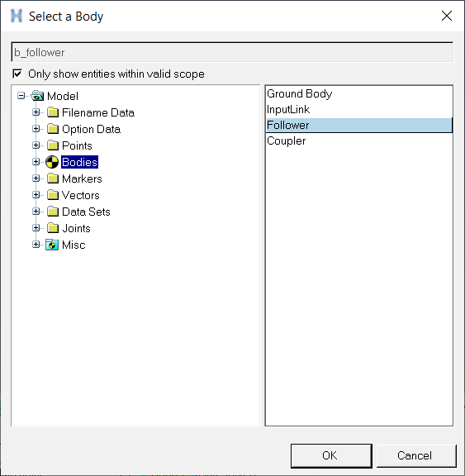Click the Model root folder icon
Screen dimensions: 465x476
(x=38, y=96)
